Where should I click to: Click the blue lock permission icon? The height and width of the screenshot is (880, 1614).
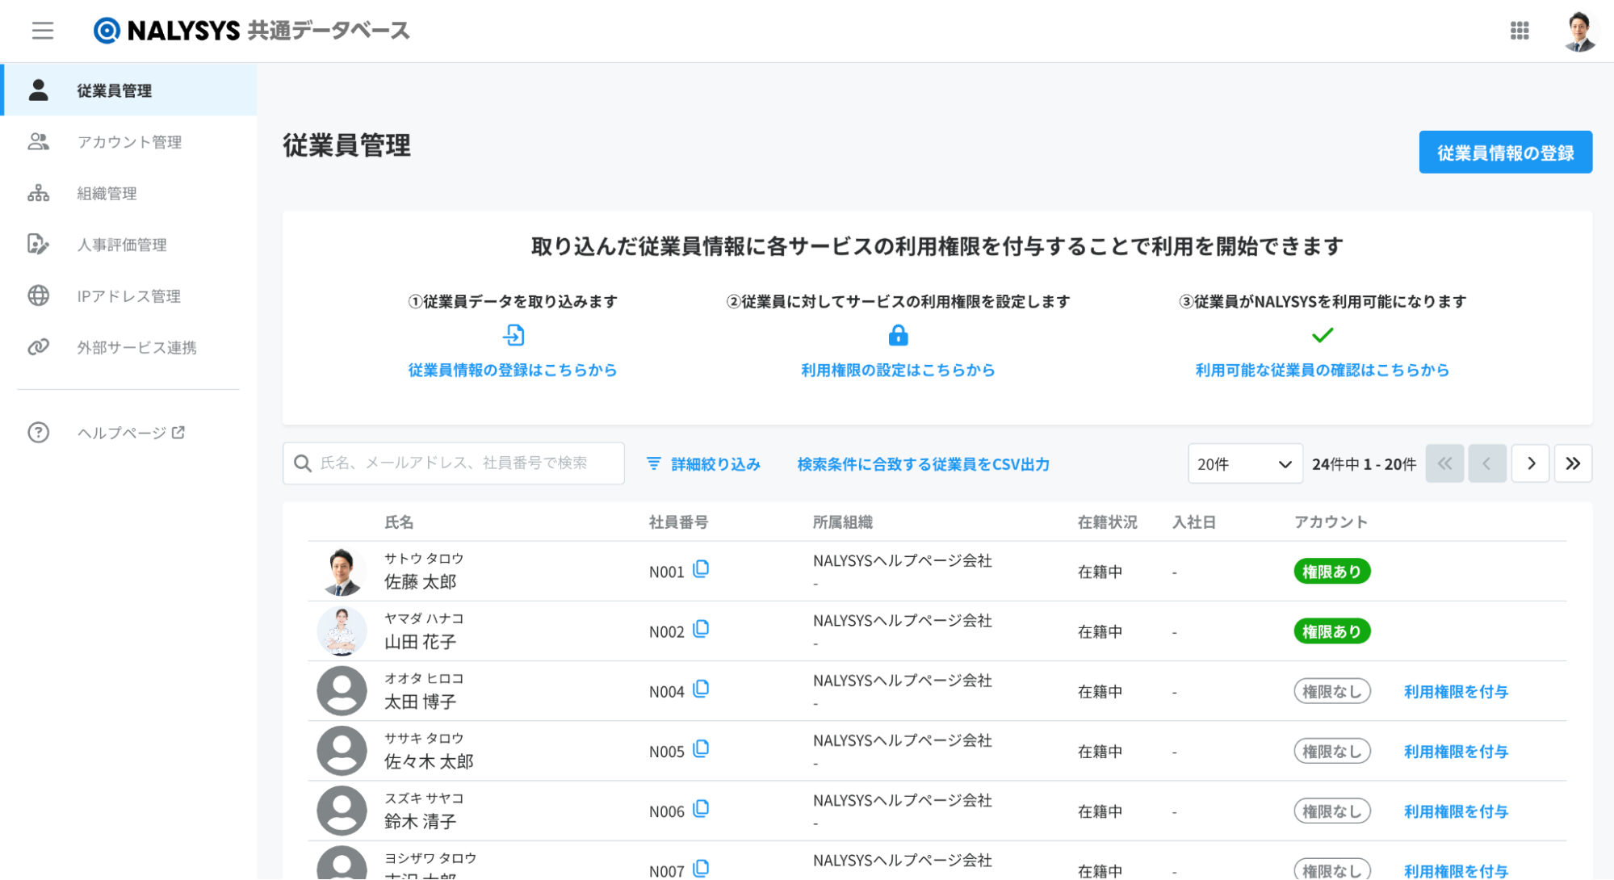coord(898,335)
